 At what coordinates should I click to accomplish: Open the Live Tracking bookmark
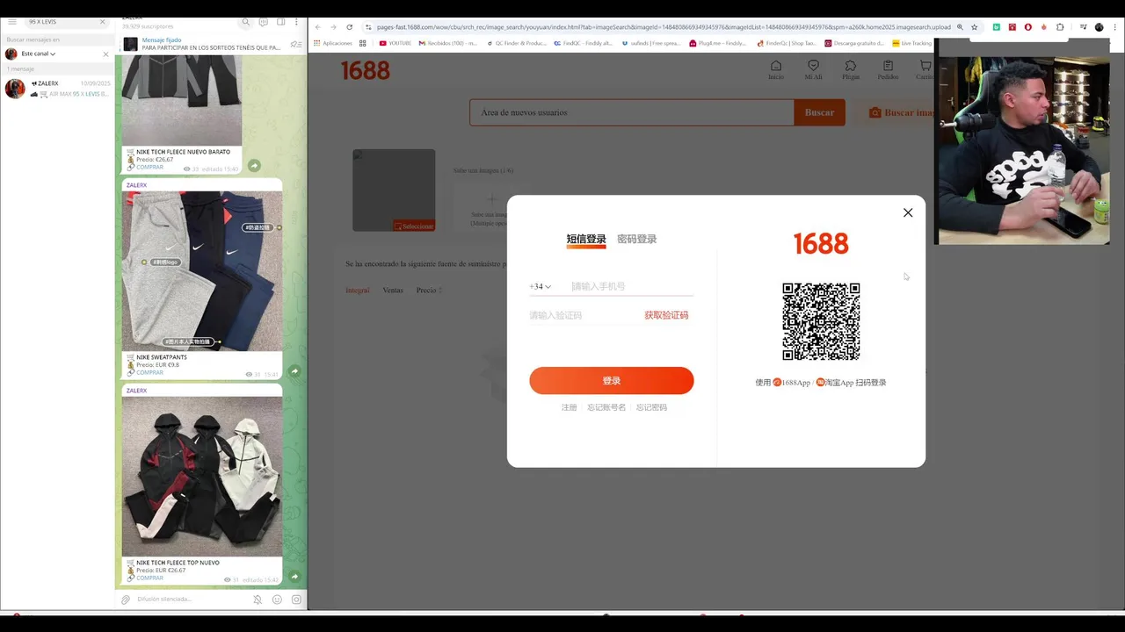911,43
